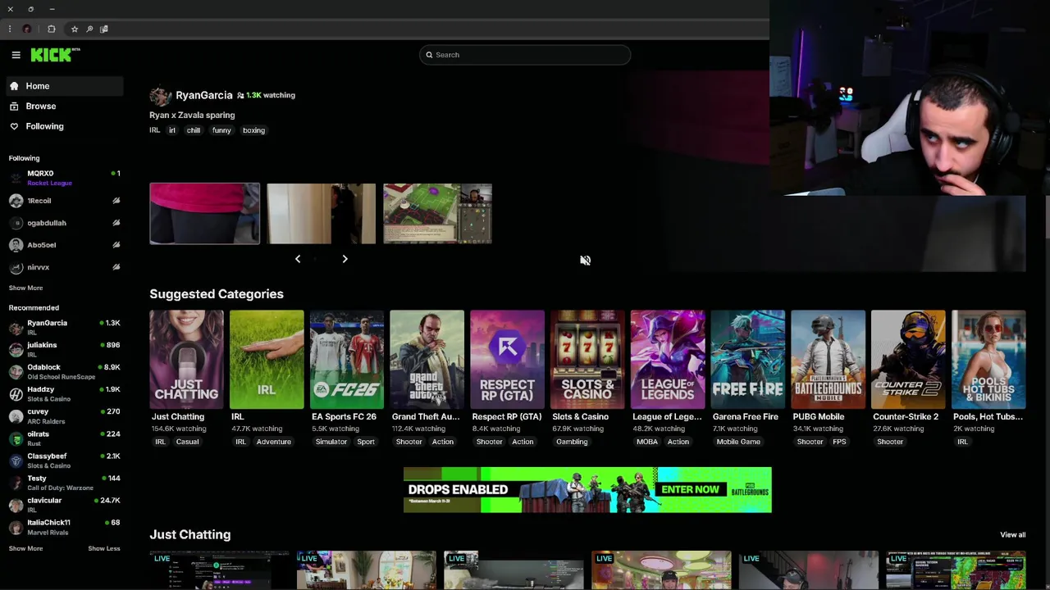
Task: Open Odablock in Recommended list
Action: [65, 371]
